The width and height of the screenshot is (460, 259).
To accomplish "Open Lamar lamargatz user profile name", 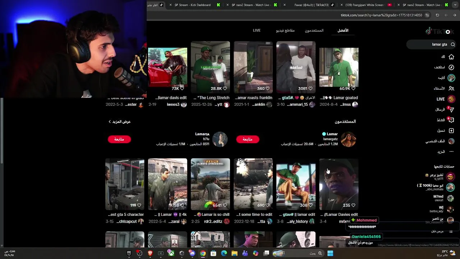I will (332, 134).
